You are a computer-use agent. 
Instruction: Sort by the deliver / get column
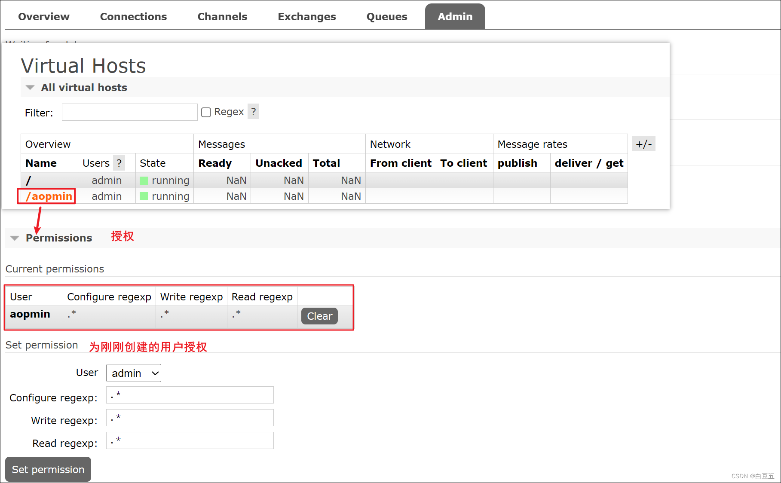point(589,163)
